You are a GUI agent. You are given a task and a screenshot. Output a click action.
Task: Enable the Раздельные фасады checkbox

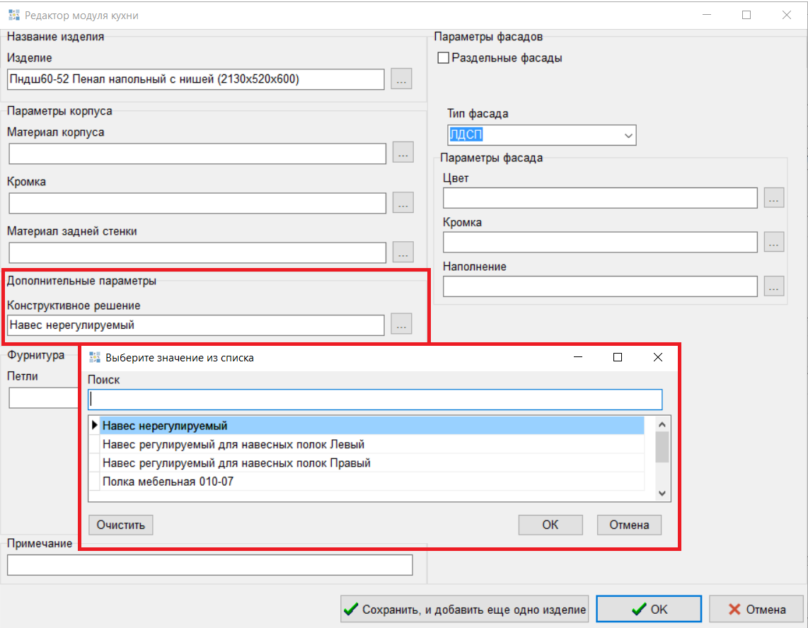(444, 59)
